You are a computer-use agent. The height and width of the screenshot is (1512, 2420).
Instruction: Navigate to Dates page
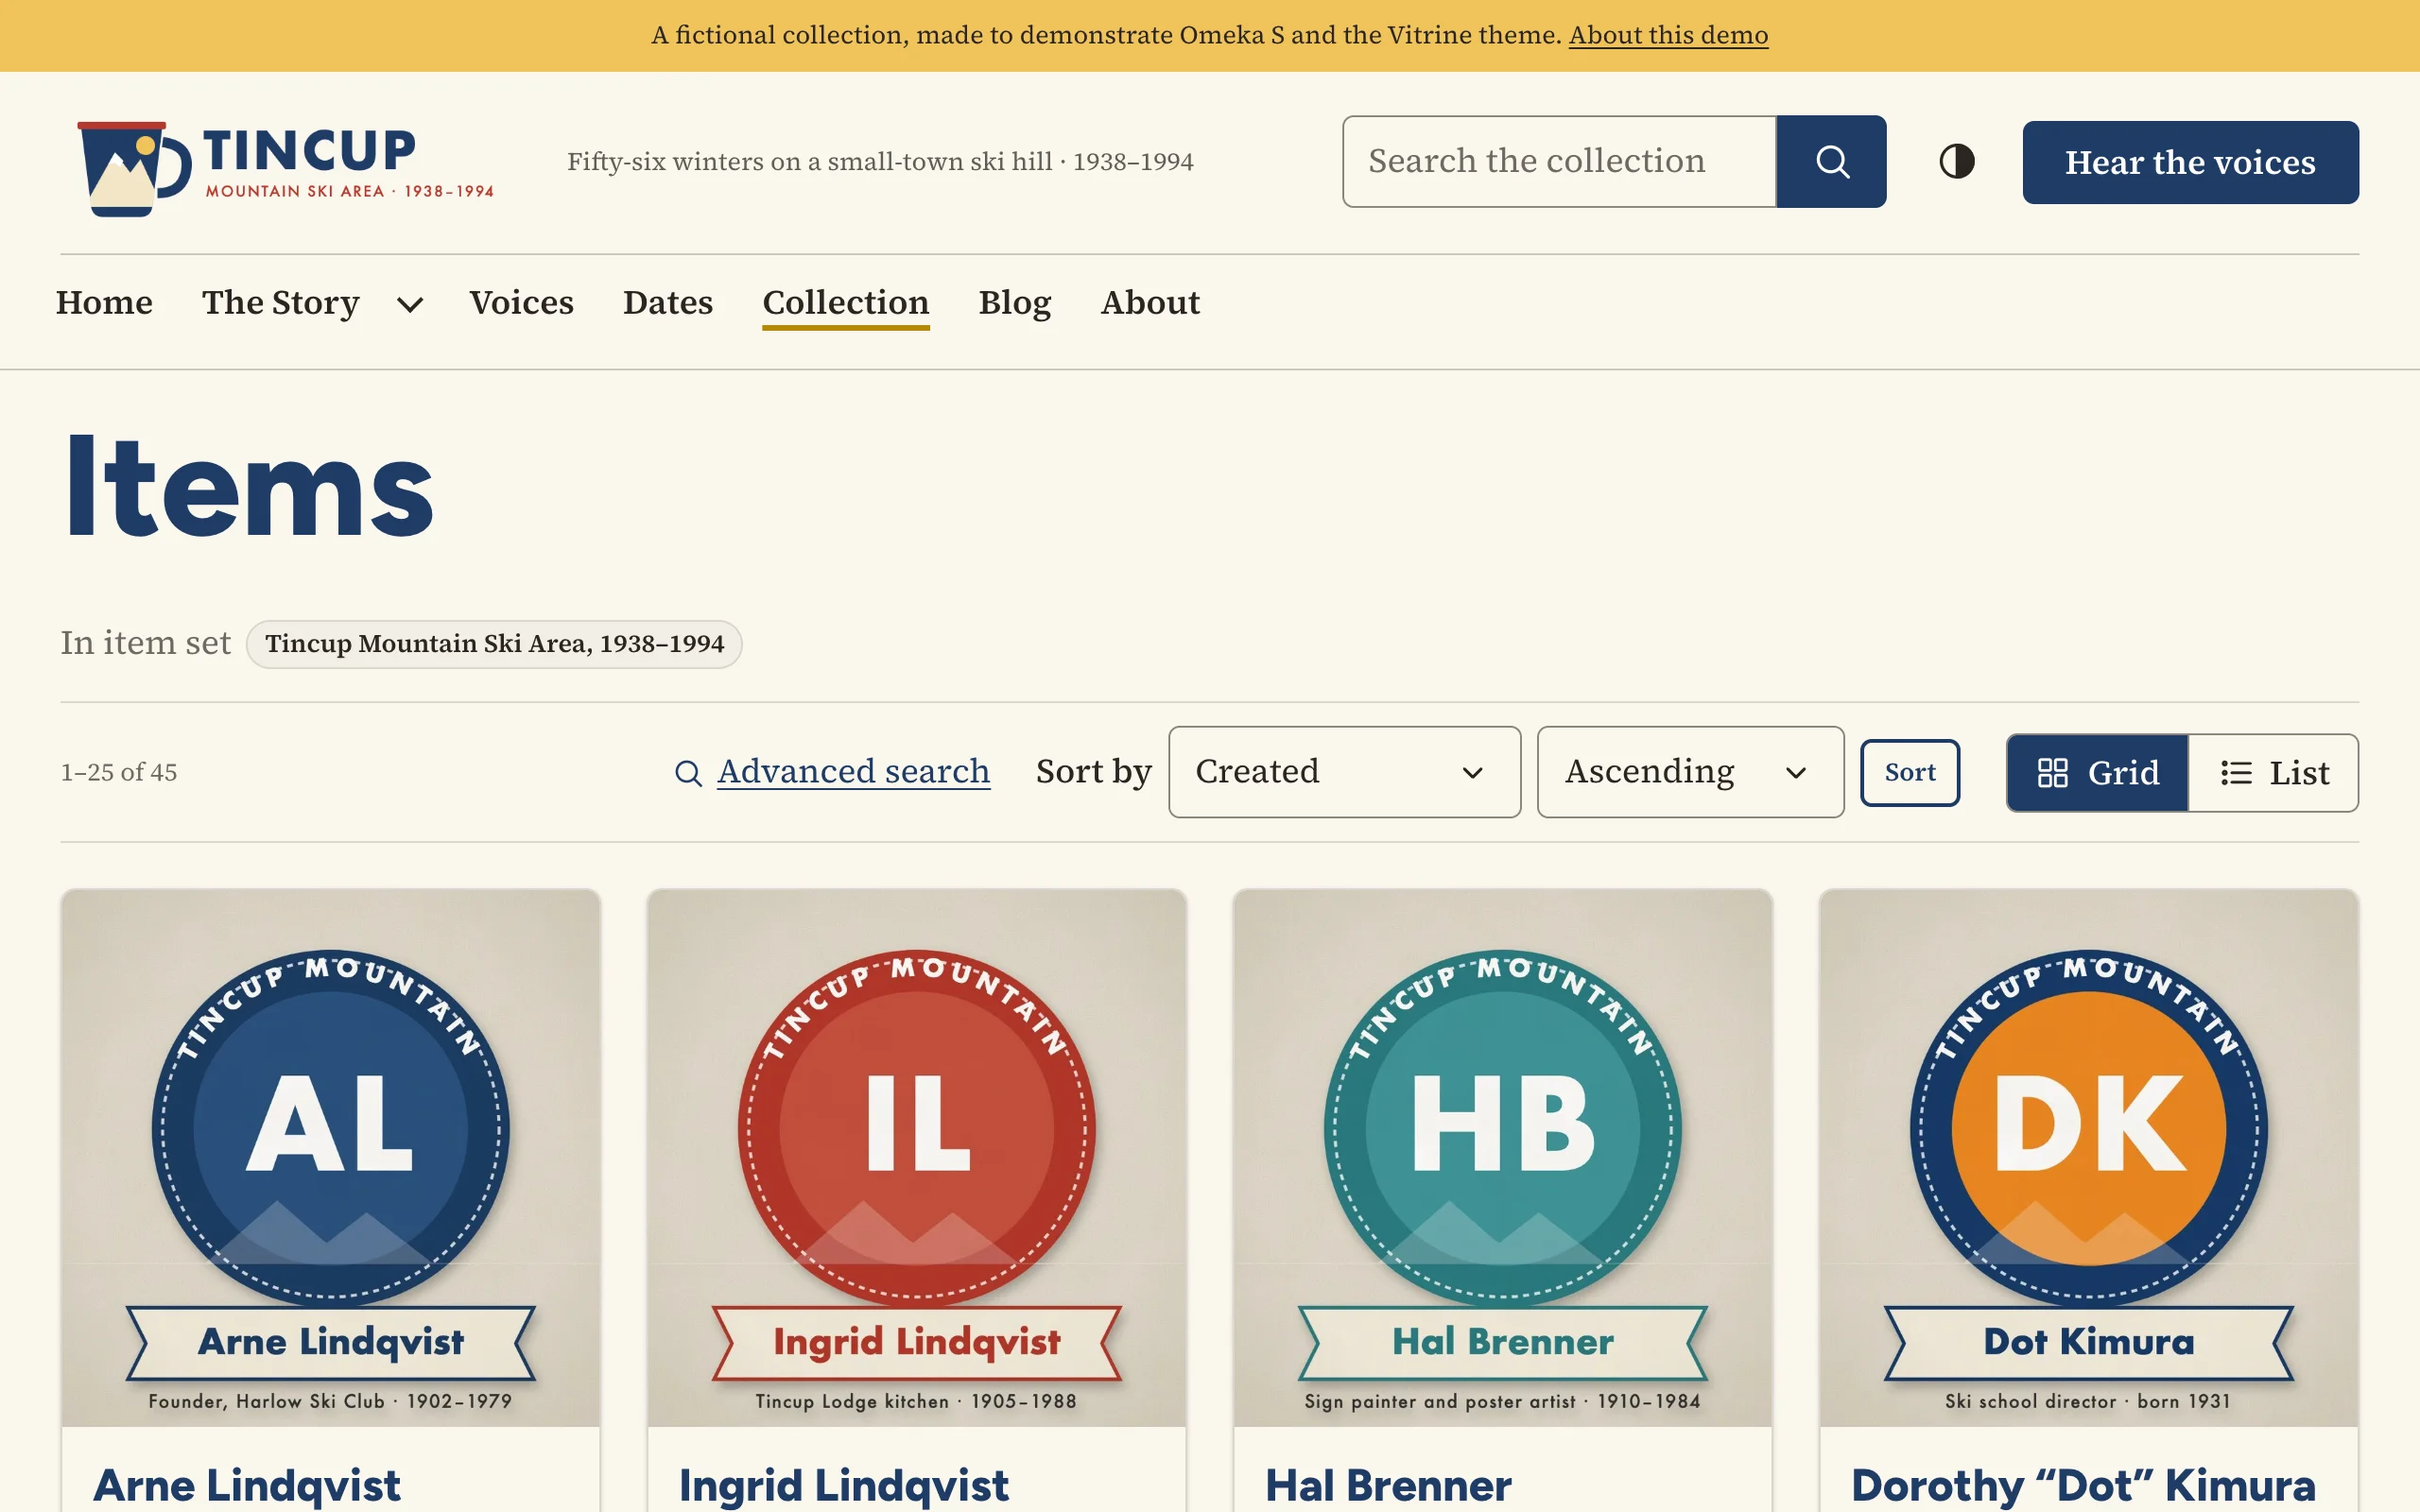[668, 302]
